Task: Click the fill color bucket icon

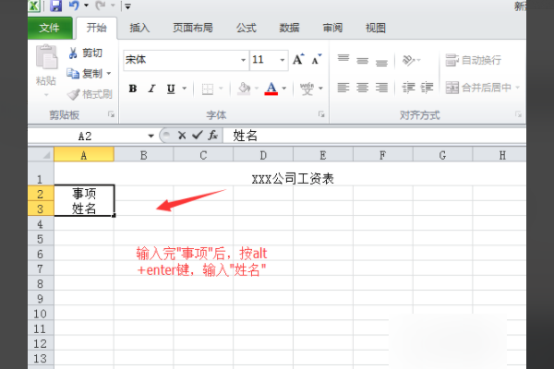Action: point(244,89)
